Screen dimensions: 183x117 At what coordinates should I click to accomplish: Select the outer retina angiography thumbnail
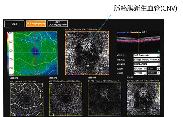pyautogui.click(x=104, y=99)
